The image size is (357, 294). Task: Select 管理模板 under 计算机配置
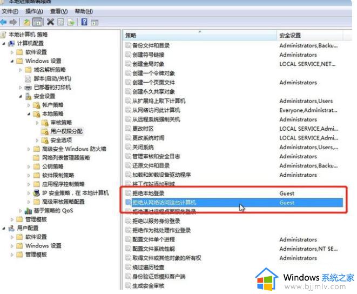point(36,219)
